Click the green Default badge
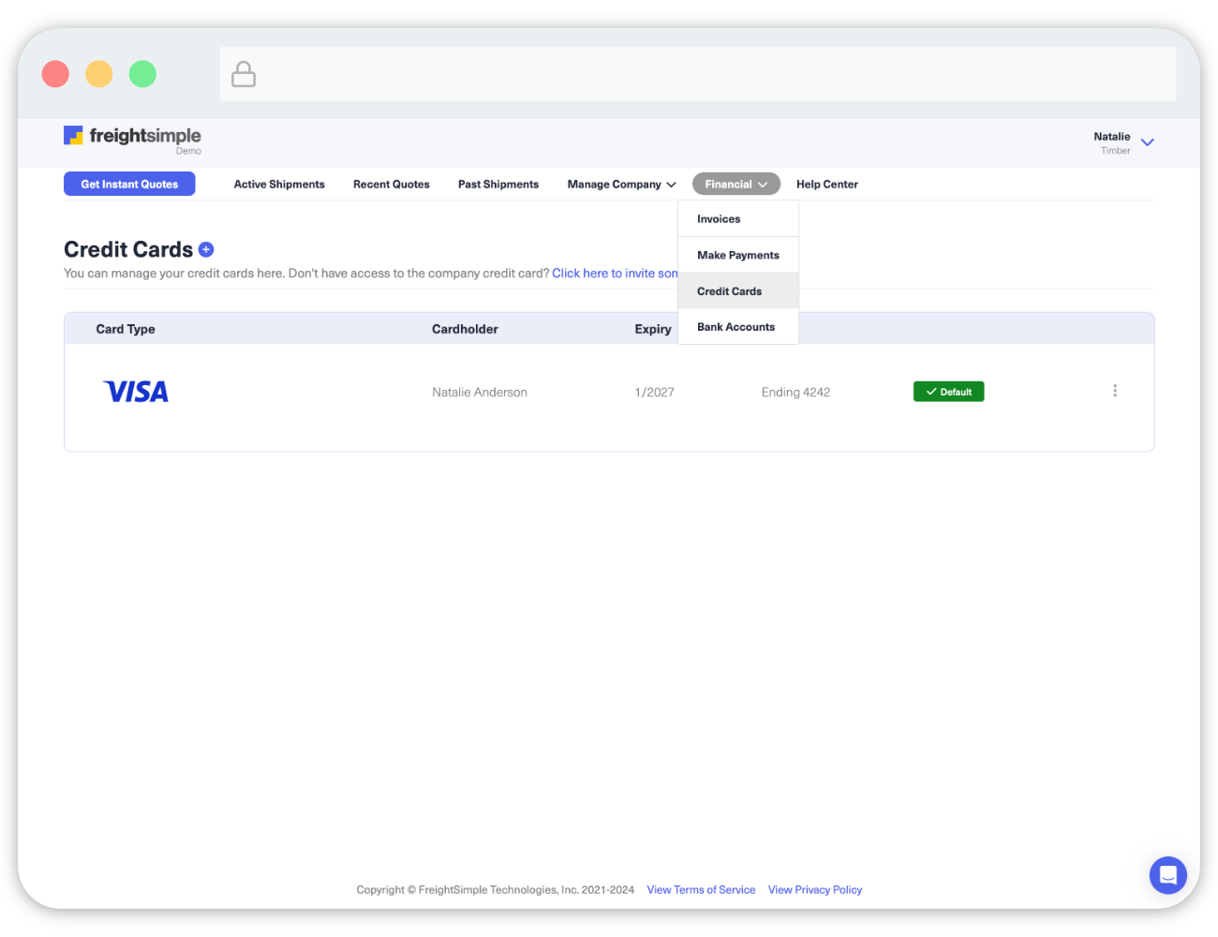1218x937 pixels. point(948,392)
